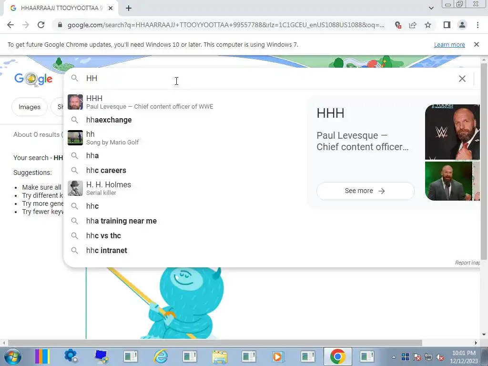Click H. H. Holmes portrait thumbnail

[75, 188]
